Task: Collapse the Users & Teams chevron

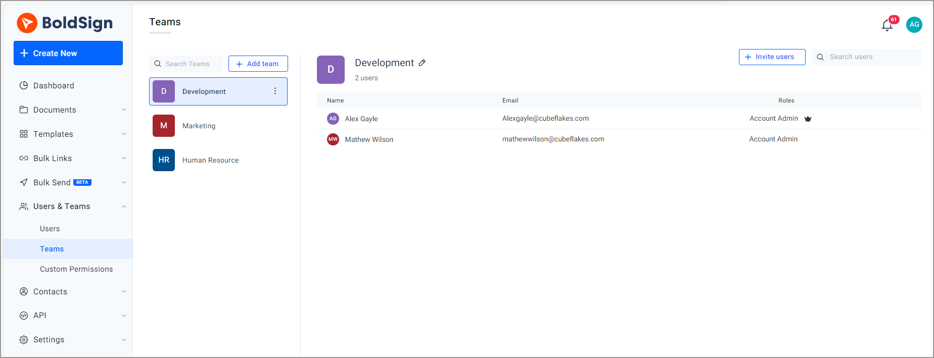Action: coord(124,207)
